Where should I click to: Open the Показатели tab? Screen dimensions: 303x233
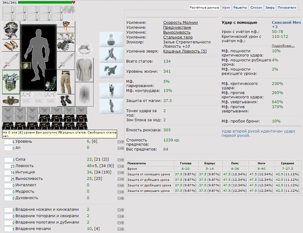click(287, 8)
